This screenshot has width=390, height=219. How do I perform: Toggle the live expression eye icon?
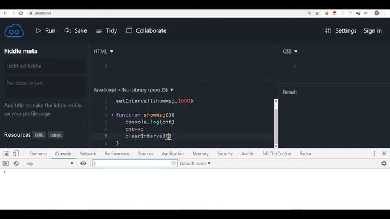[83, 164]
